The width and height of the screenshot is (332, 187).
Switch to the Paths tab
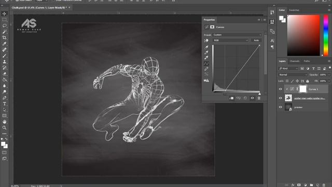coord(307,61)
